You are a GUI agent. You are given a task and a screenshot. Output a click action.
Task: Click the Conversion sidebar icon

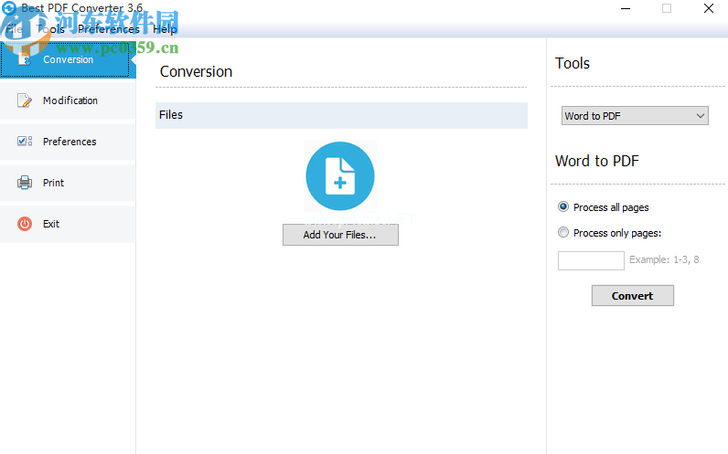25,59
